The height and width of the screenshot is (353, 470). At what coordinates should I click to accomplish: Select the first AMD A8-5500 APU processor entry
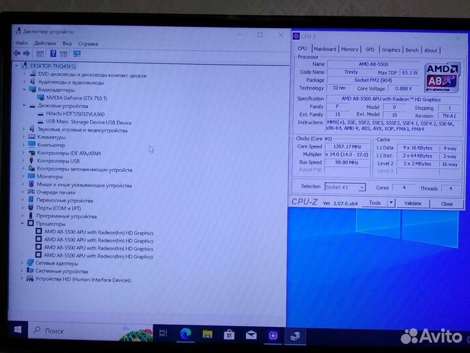tap(99, 233)
